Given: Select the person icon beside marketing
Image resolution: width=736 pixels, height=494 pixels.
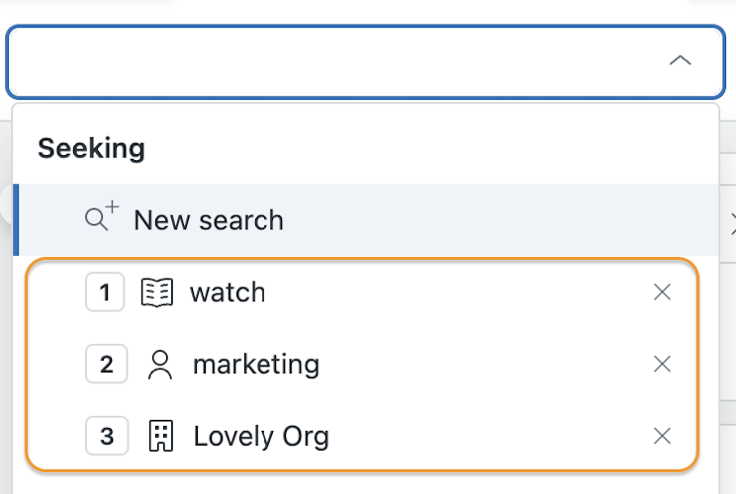Looking at the screenshot, I should coord(160,365).
